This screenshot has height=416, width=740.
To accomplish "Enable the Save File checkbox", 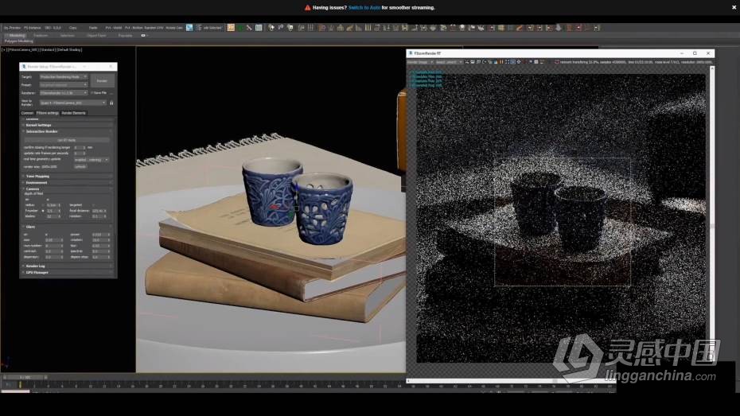I will (92, 93).
